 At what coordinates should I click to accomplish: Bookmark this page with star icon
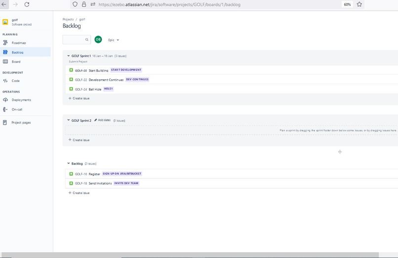point(359,4)
